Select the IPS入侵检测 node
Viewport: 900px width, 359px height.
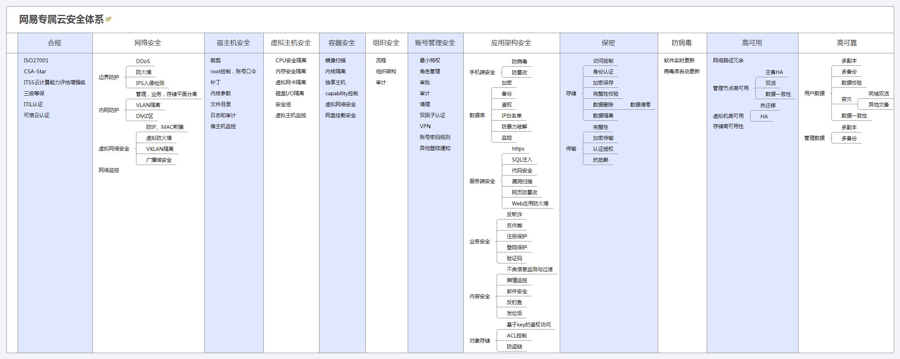click(150, 83)
